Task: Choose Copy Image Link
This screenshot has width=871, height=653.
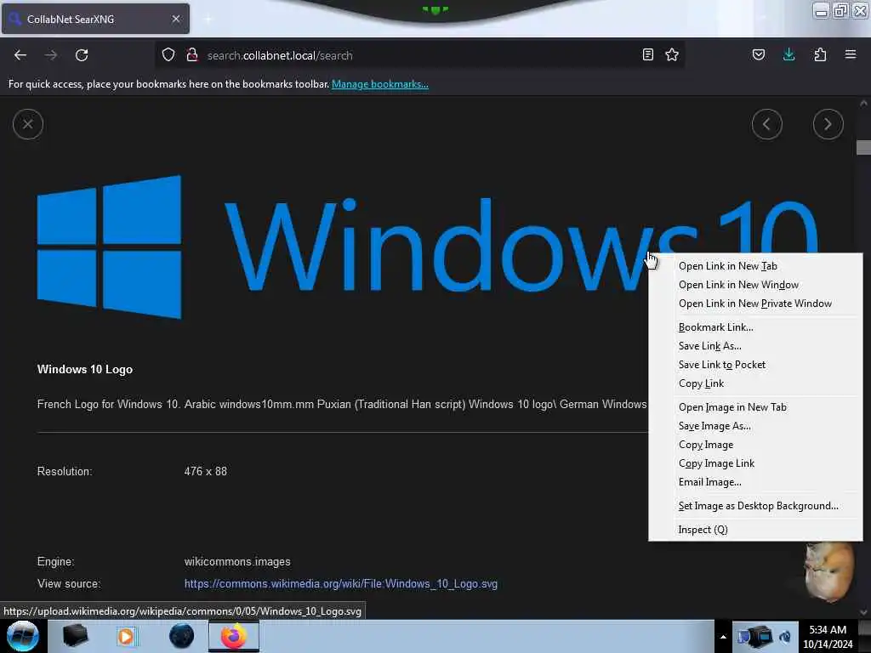Action: (755, 463)
